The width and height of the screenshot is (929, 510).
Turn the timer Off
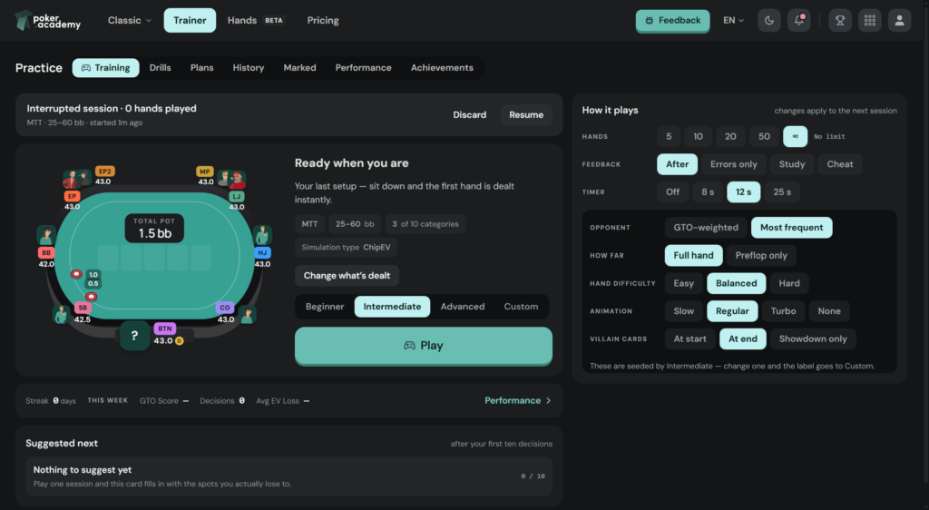click(672, 191)
